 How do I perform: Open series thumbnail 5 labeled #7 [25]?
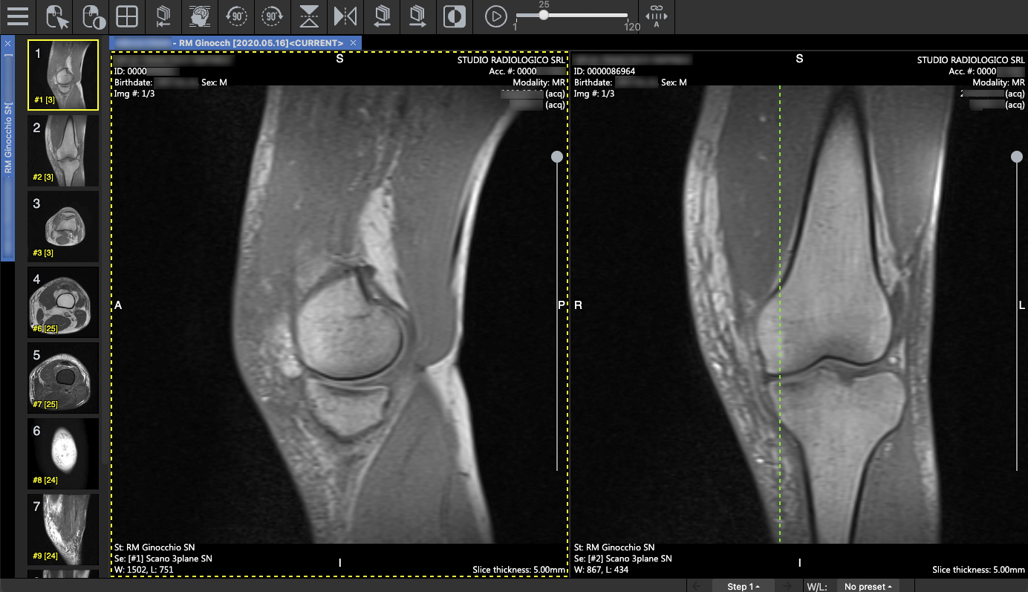[x=63, y=378]
